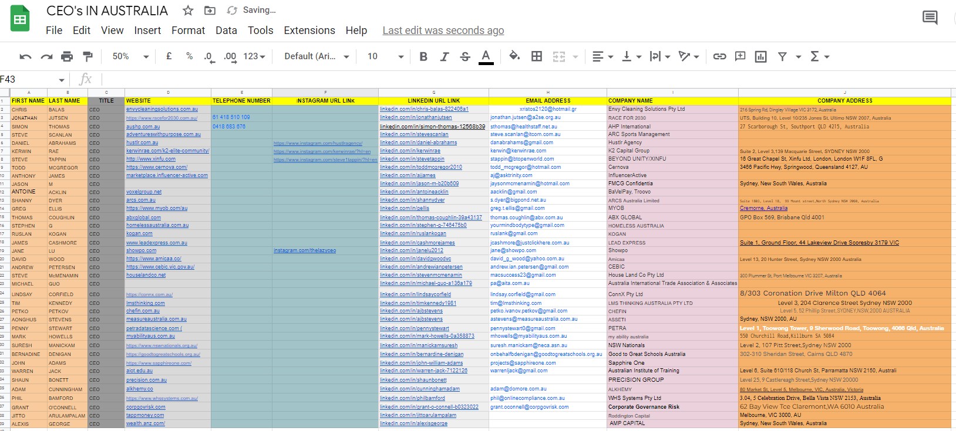Click the Undo arrow icon
The image size is (956, 431).
click(x=25, y=57)
